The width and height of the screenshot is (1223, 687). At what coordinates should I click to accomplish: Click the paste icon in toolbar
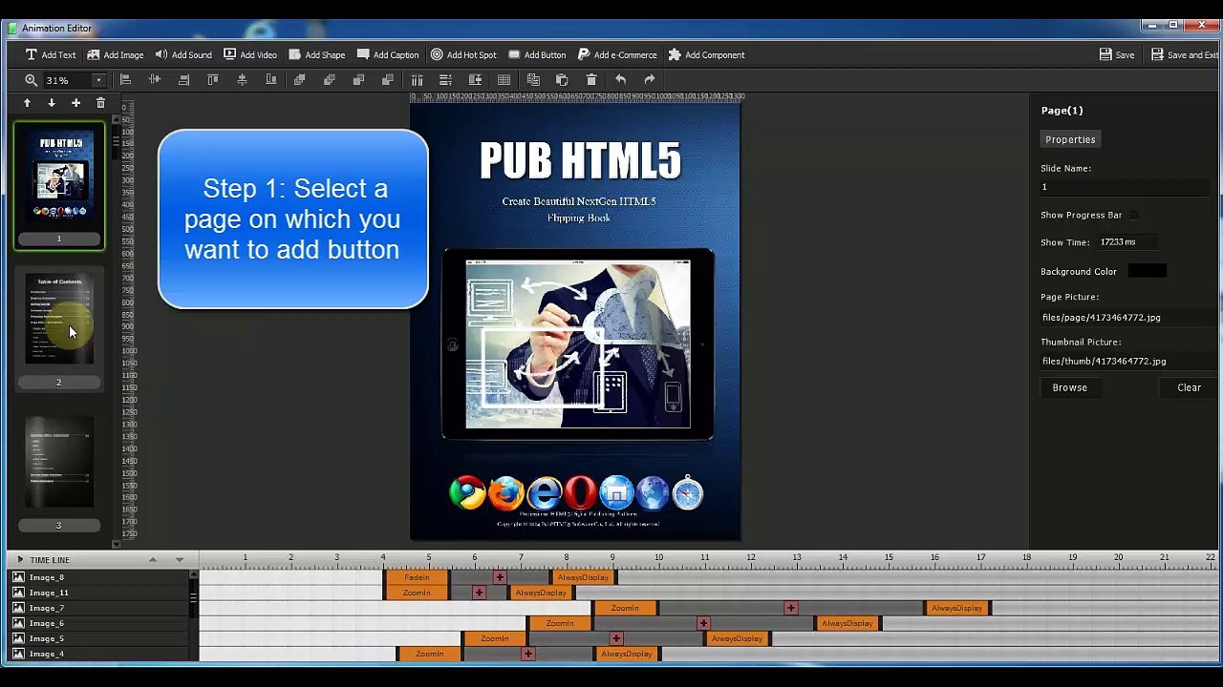pyautogui.click(x=562, y=80)
